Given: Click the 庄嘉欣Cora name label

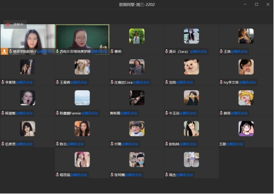Looking at the screenshot, I should pyautogui.click(x=123, y=82).
